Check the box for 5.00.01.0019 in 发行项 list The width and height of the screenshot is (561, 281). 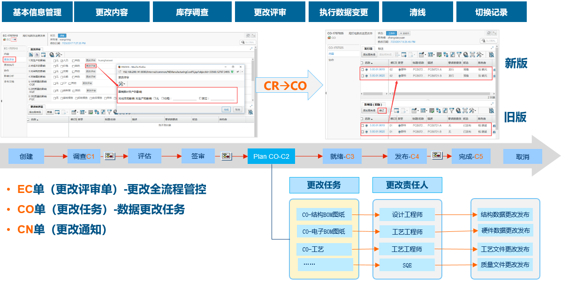[x=362, y=69]
